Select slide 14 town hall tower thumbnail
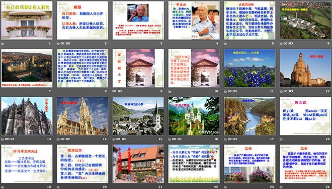332x189 pixels. (x=82, y=116)
